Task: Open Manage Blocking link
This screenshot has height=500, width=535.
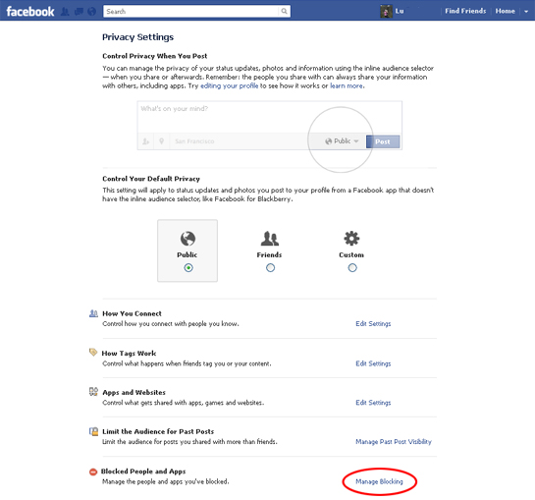Action: click(379, 481)
